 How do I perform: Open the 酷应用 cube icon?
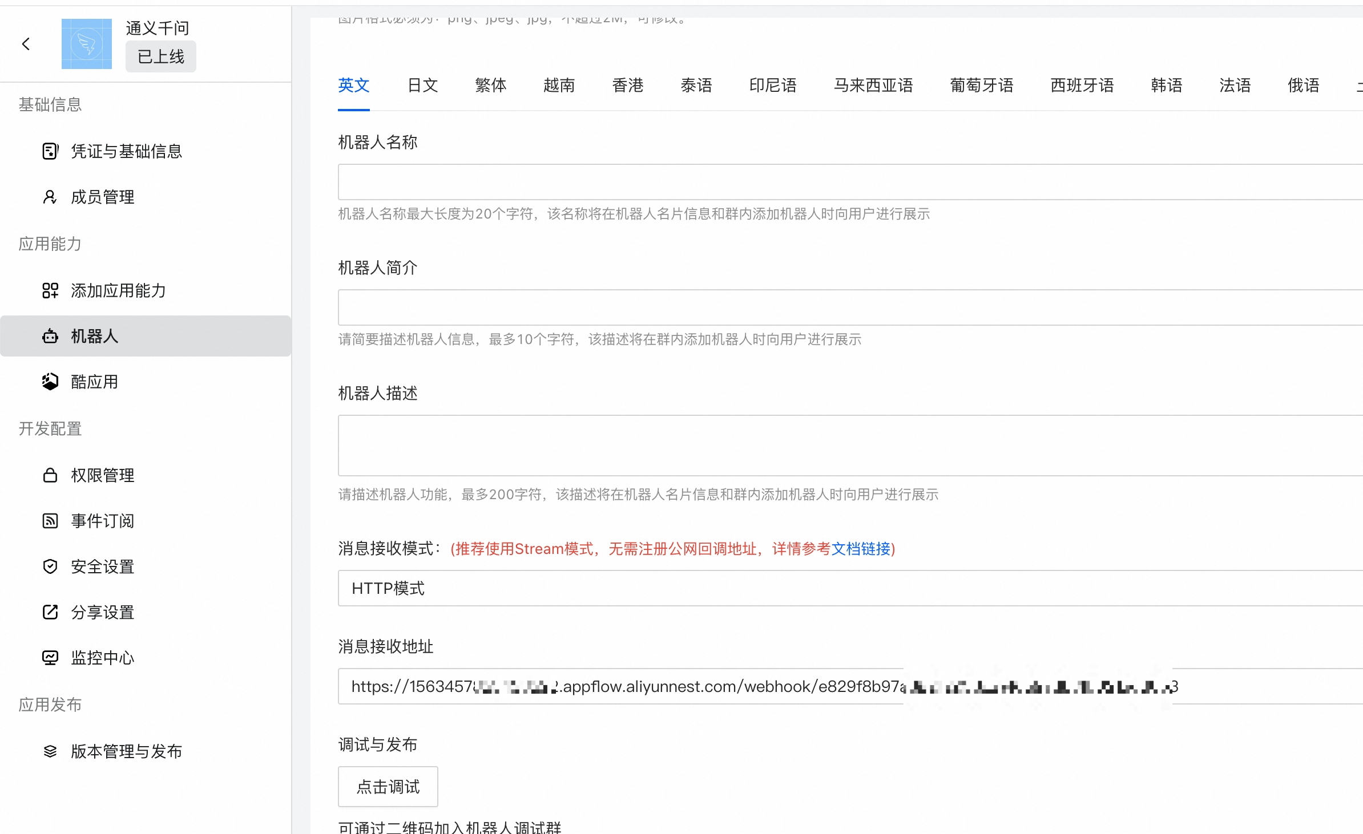pyautogui.click(x=50, y=382)
